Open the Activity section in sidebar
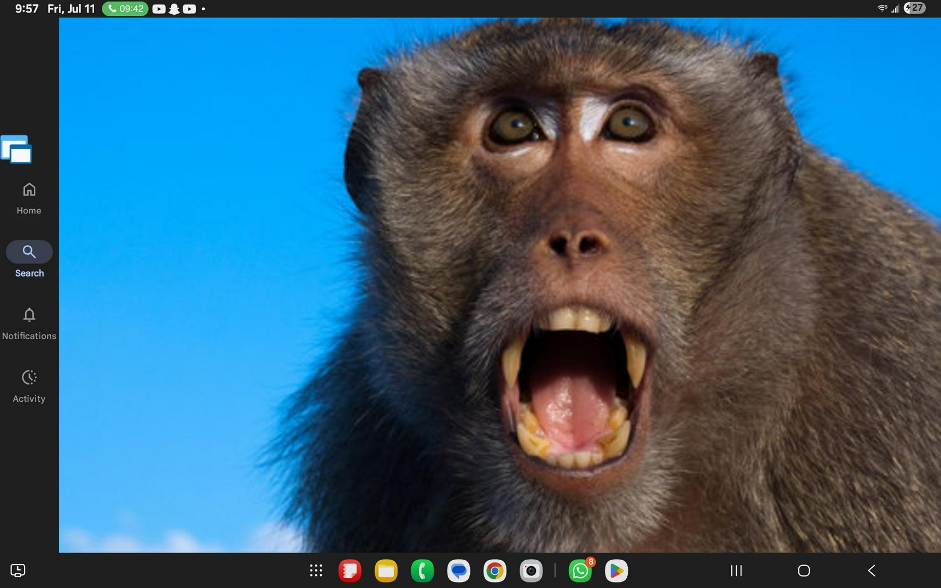This screenshot has width=941, height=588. coord(29,386)
